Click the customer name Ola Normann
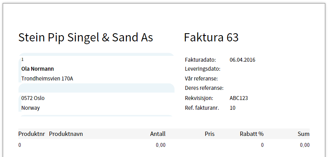Screen dimensions: 328x157 coord(38,69)
